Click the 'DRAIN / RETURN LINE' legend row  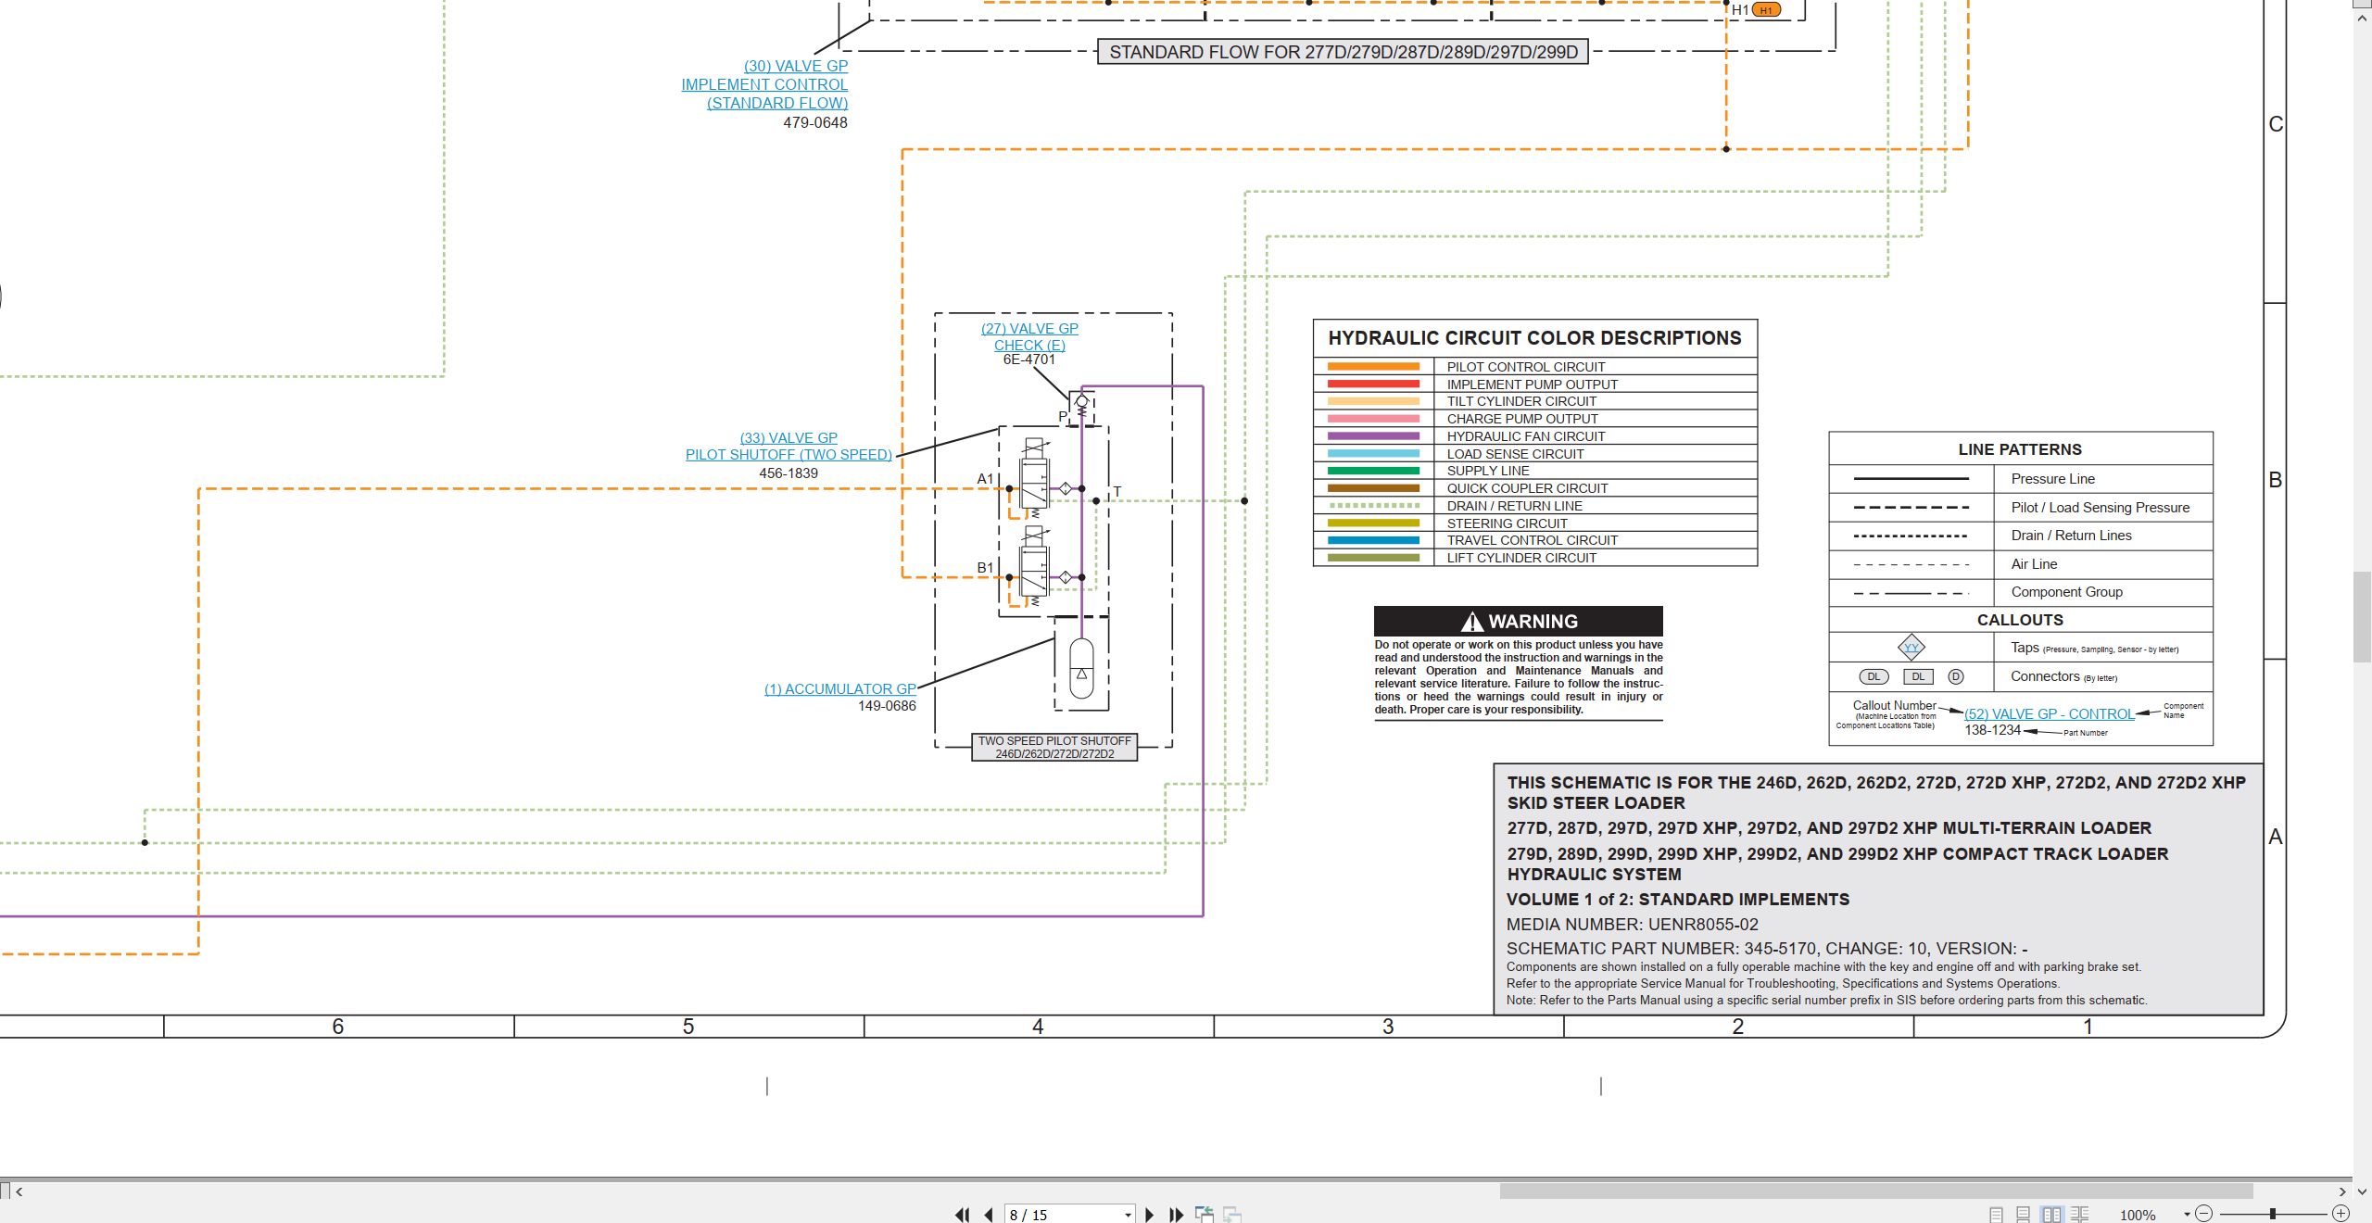click(1535, 506)
